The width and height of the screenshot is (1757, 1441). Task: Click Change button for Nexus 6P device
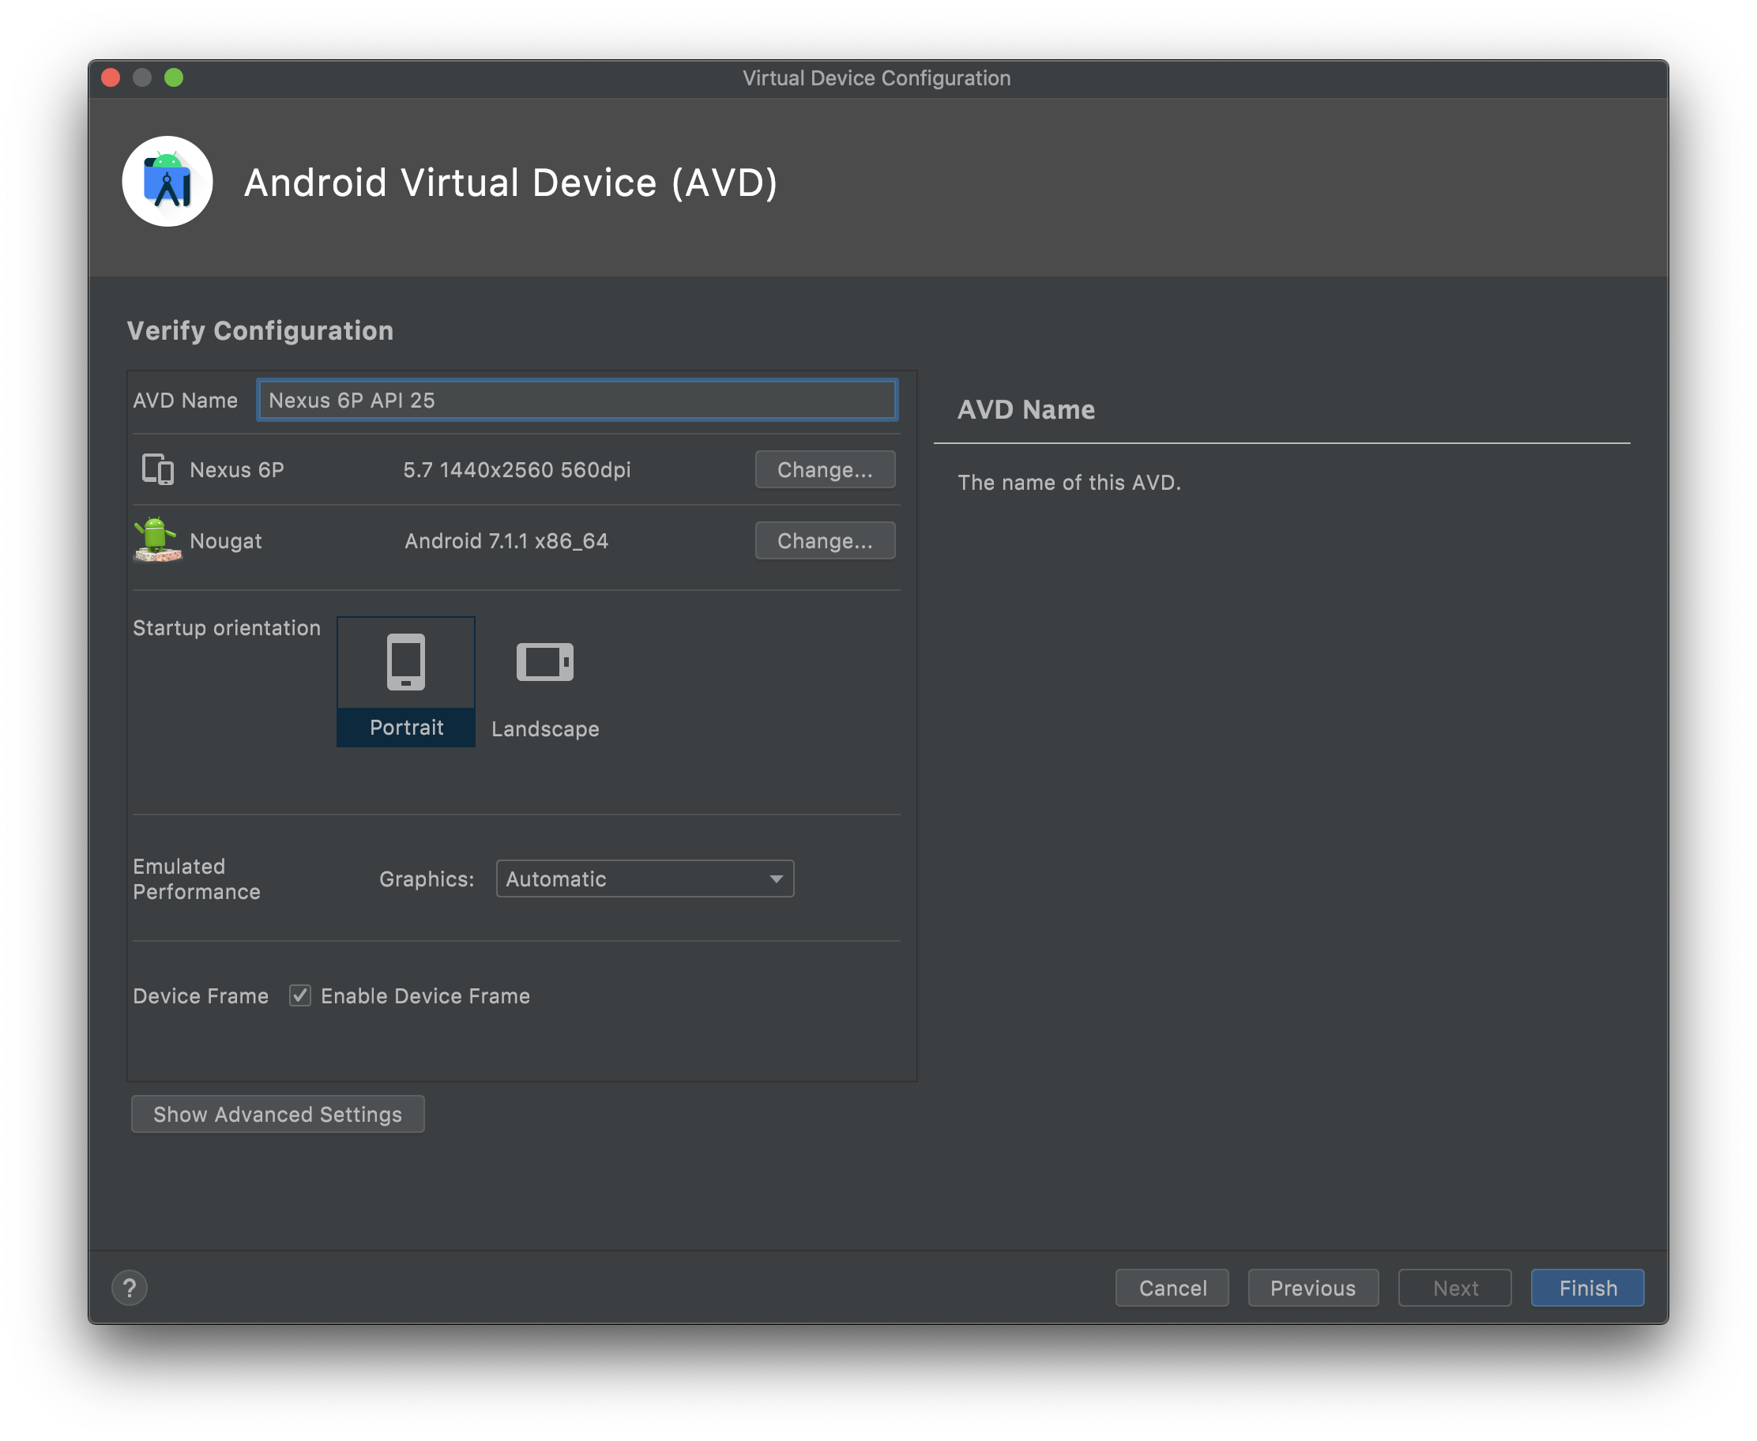pos(825,470)
